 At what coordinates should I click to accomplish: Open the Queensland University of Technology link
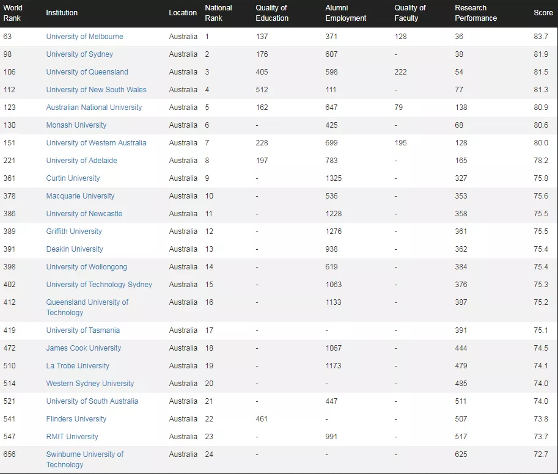(x=87, y=308)
